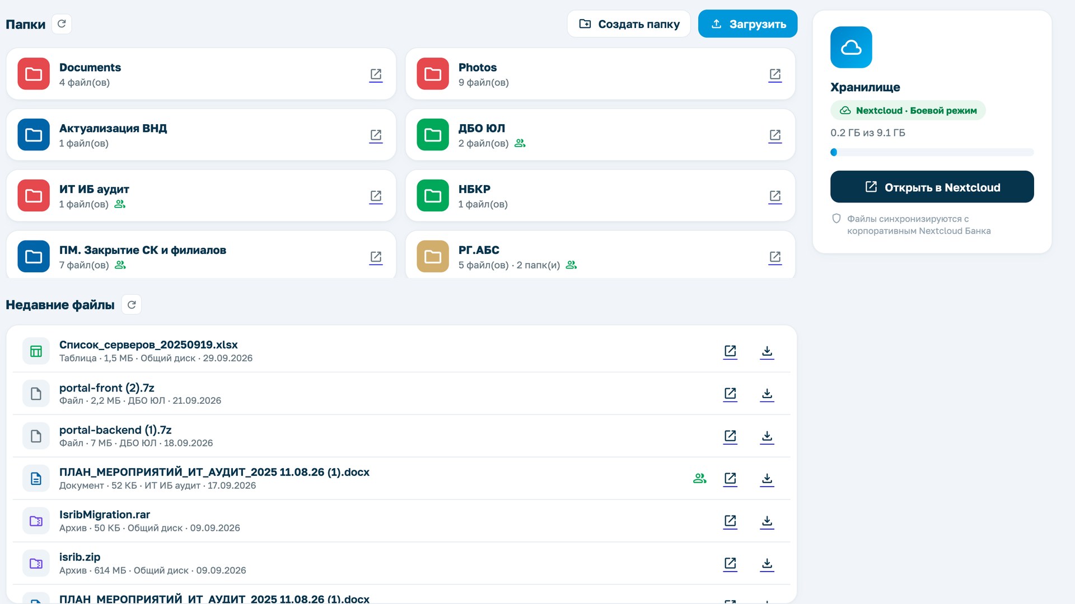This screenshot has height=604, width=1075.
Task: Click Загрузить upload button
Action: (x=748, y=24)
